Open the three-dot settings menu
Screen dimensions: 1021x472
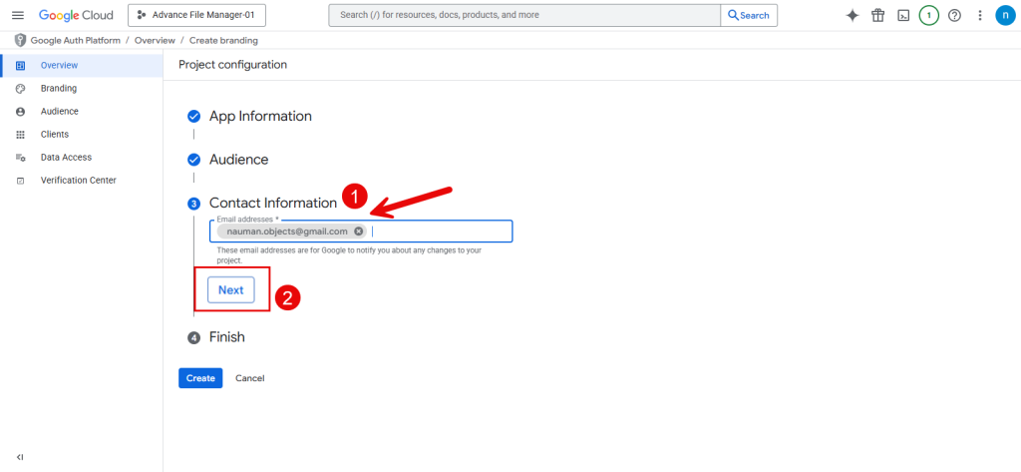pyautogui.click(x=980, y=16)
